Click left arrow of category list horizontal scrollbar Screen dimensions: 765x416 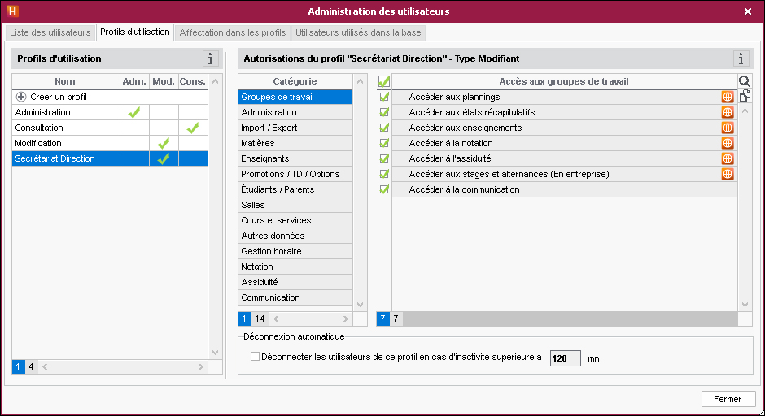pos(276,319)
